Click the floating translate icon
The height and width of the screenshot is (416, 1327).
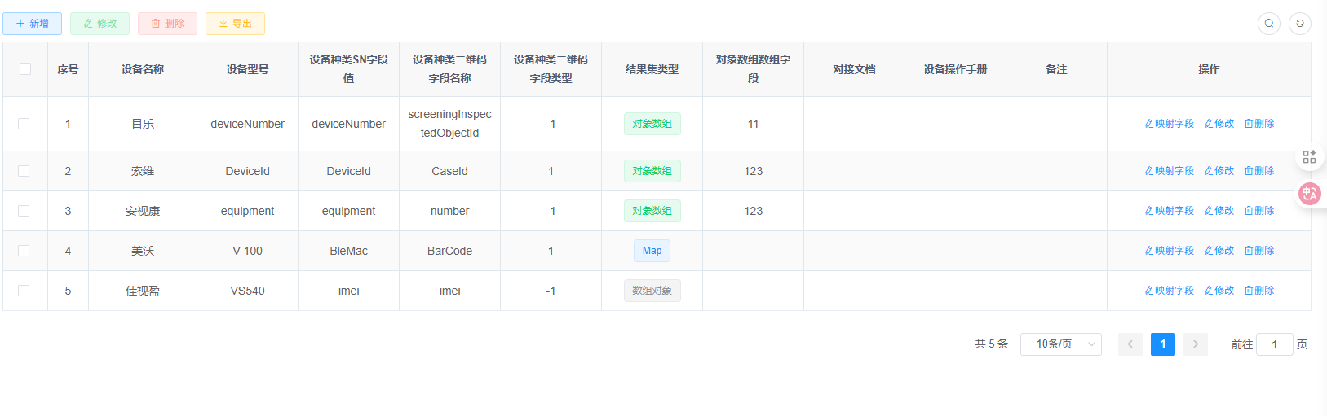point(1310,194)
